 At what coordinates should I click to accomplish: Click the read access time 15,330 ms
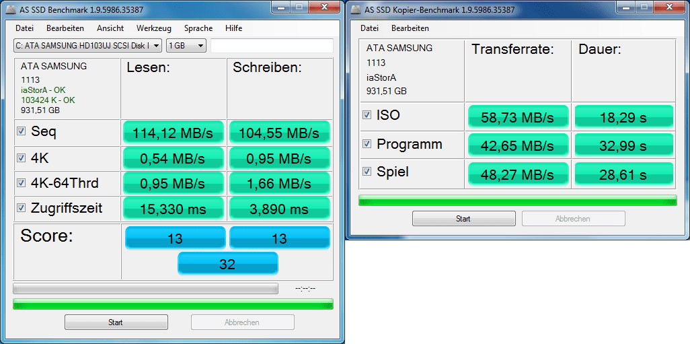pos(174,208)
